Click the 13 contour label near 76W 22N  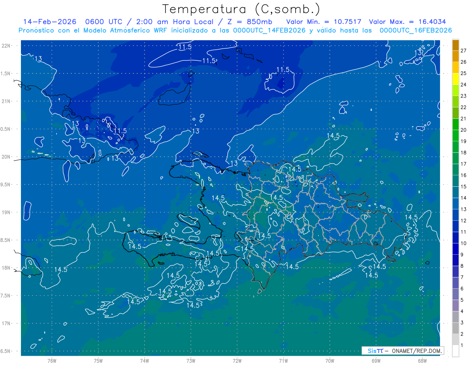[38, 59]
